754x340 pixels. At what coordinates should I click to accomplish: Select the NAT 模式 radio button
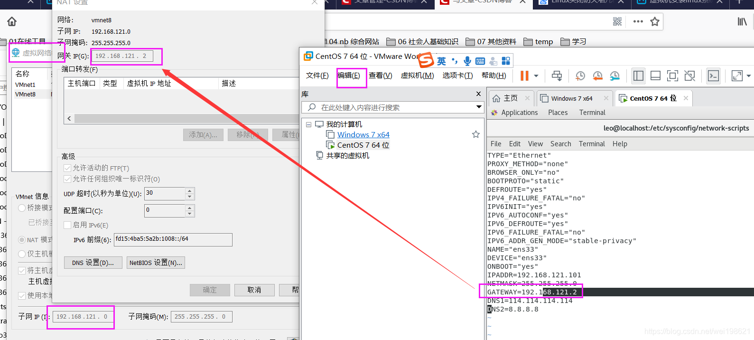(x=22, y=240)
